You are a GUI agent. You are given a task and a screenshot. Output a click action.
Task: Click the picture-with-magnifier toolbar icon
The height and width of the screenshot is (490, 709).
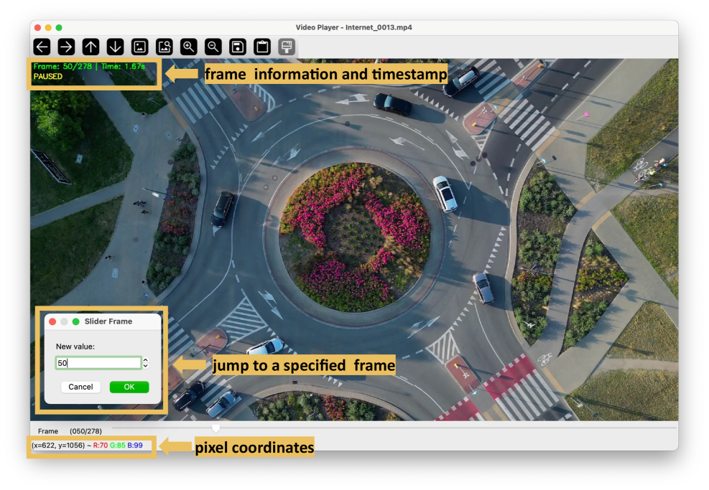[164, 47]
